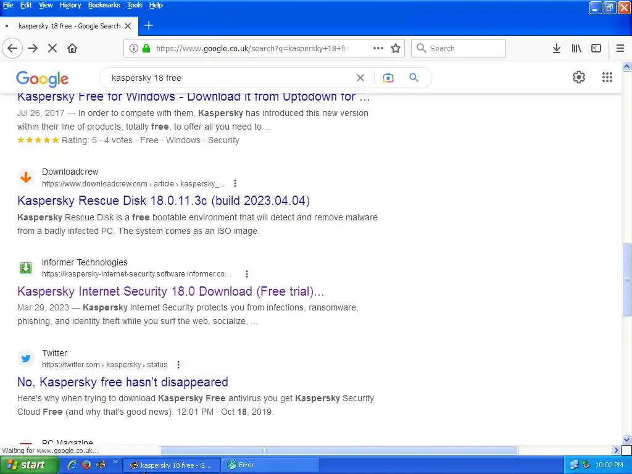Open the Google apps grid
The height and width of the screenshot is (474, 632).
click(x=607, y=77)
